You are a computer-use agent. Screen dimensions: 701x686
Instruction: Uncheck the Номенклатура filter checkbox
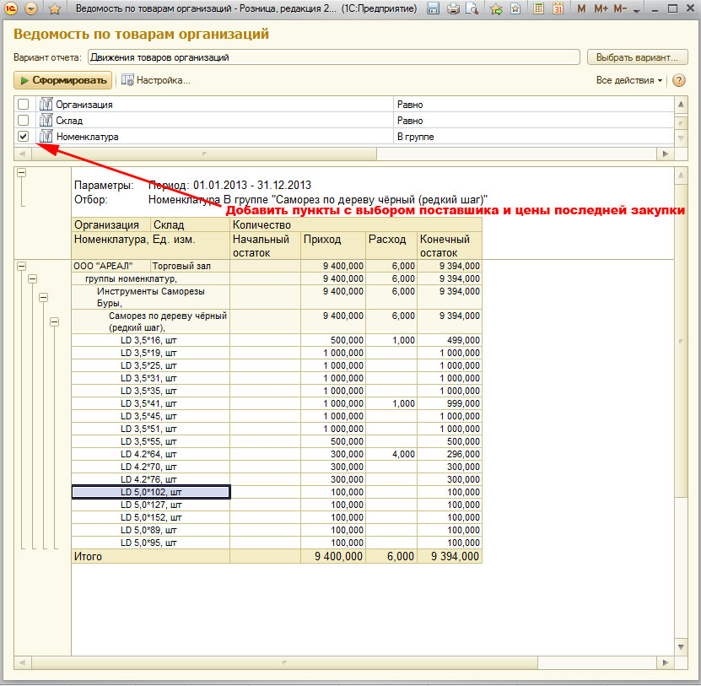pyautogui.click(x=24, y=137)
